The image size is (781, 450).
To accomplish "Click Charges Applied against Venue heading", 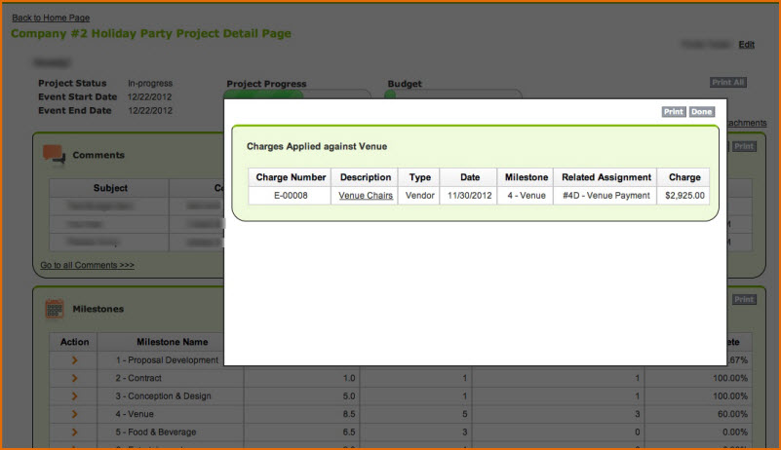I will pos(317,146).
